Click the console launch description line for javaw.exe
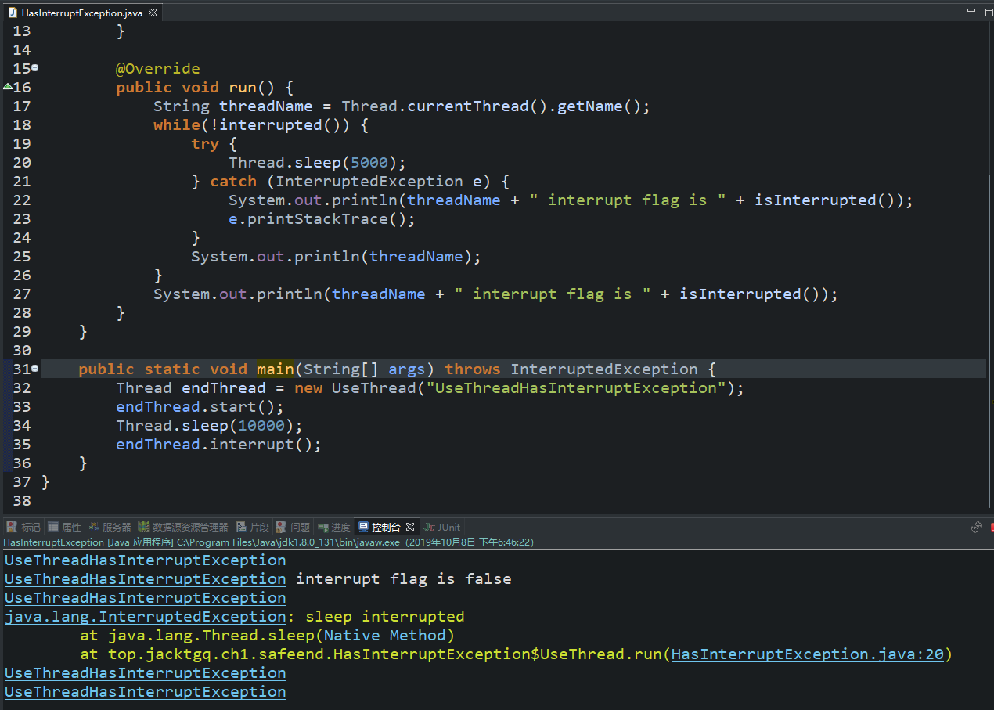994x710 pixels. pyautogui.click(x=269, y=542)
